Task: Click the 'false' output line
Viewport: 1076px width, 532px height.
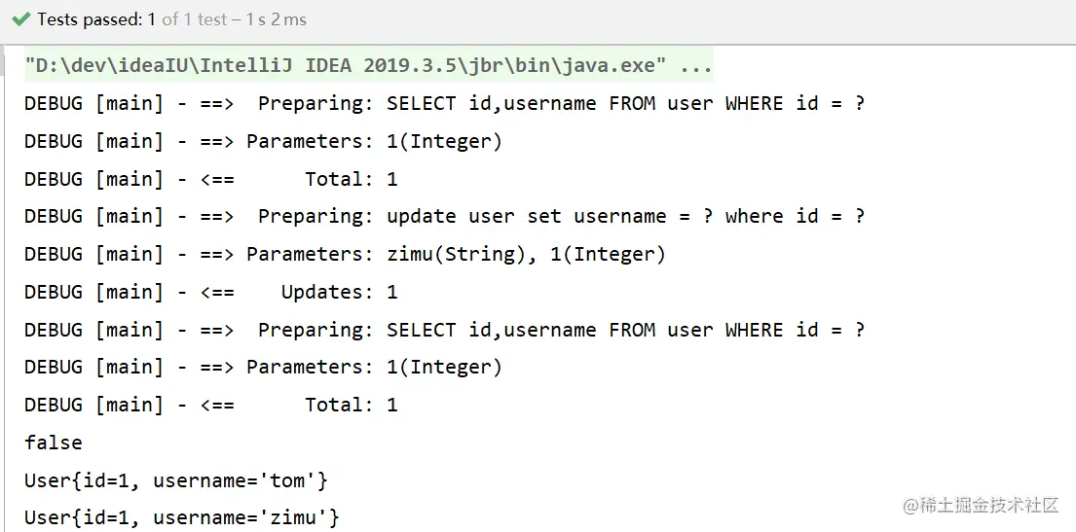Action: coord(54,443)
